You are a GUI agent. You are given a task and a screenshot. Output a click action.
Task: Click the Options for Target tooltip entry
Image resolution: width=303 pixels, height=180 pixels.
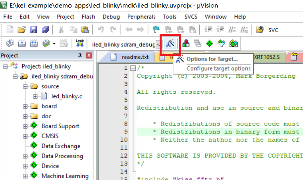point(212,59)
